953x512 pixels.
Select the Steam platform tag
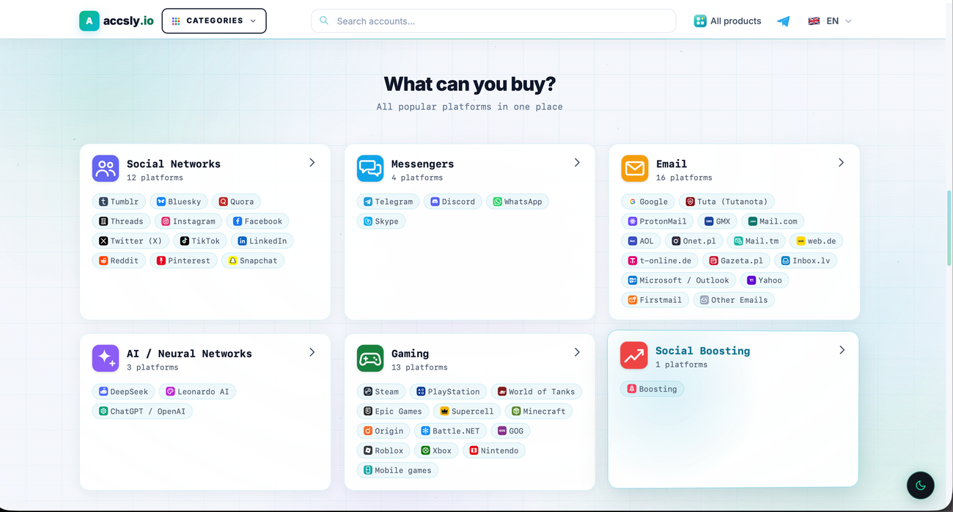coord(382,392)
